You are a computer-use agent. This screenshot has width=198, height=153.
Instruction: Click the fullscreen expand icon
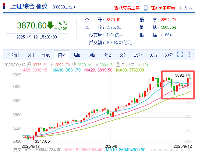coord(180,55)
